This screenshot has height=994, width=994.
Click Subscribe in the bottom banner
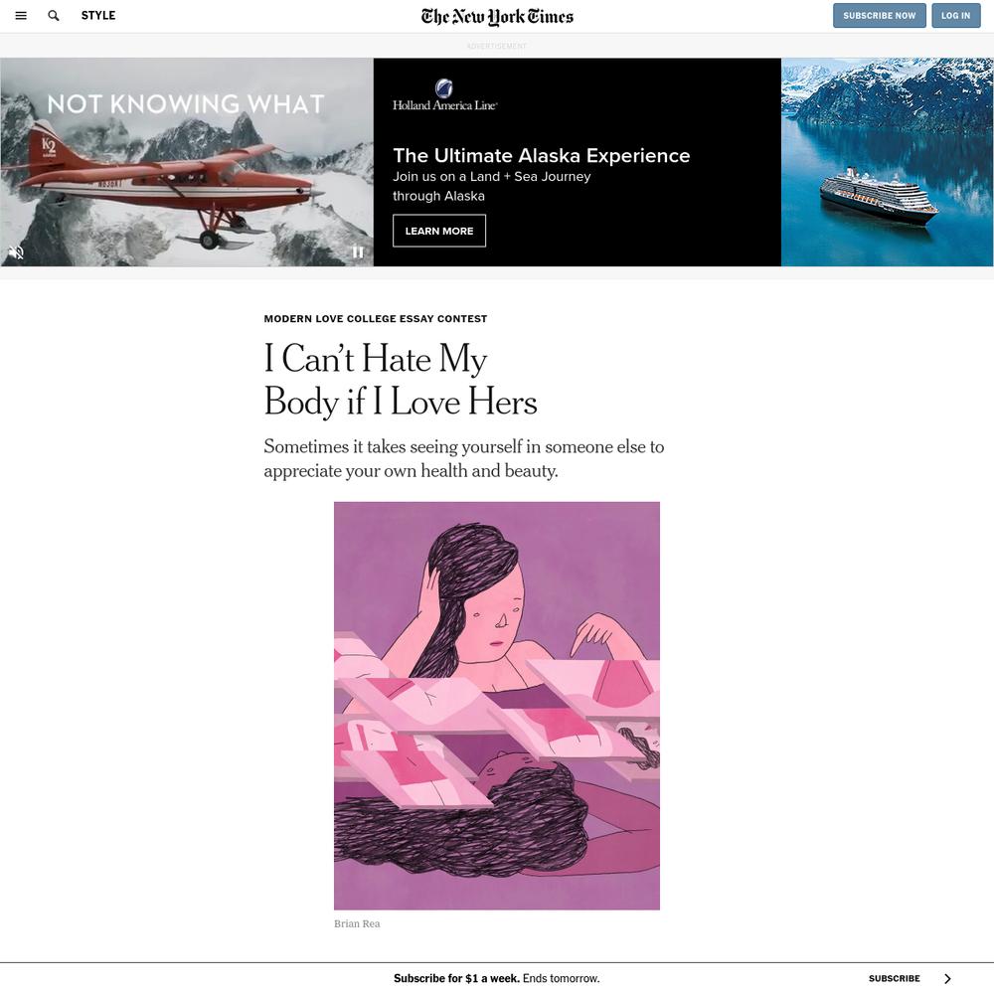[x=894, y=978]
